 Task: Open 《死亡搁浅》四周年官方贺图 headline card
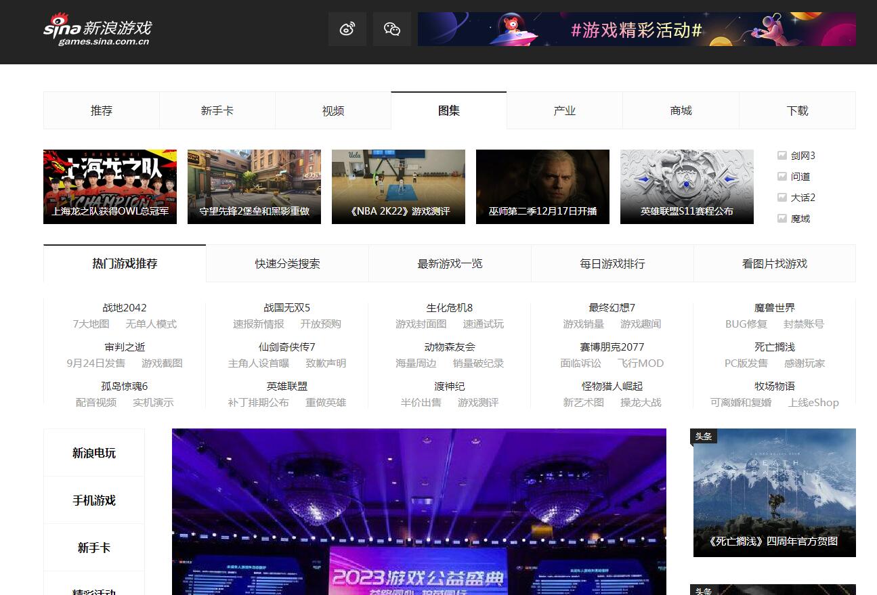[x=775, y=493]
